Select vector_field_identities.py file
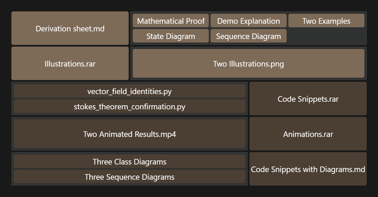 [129, 91]
